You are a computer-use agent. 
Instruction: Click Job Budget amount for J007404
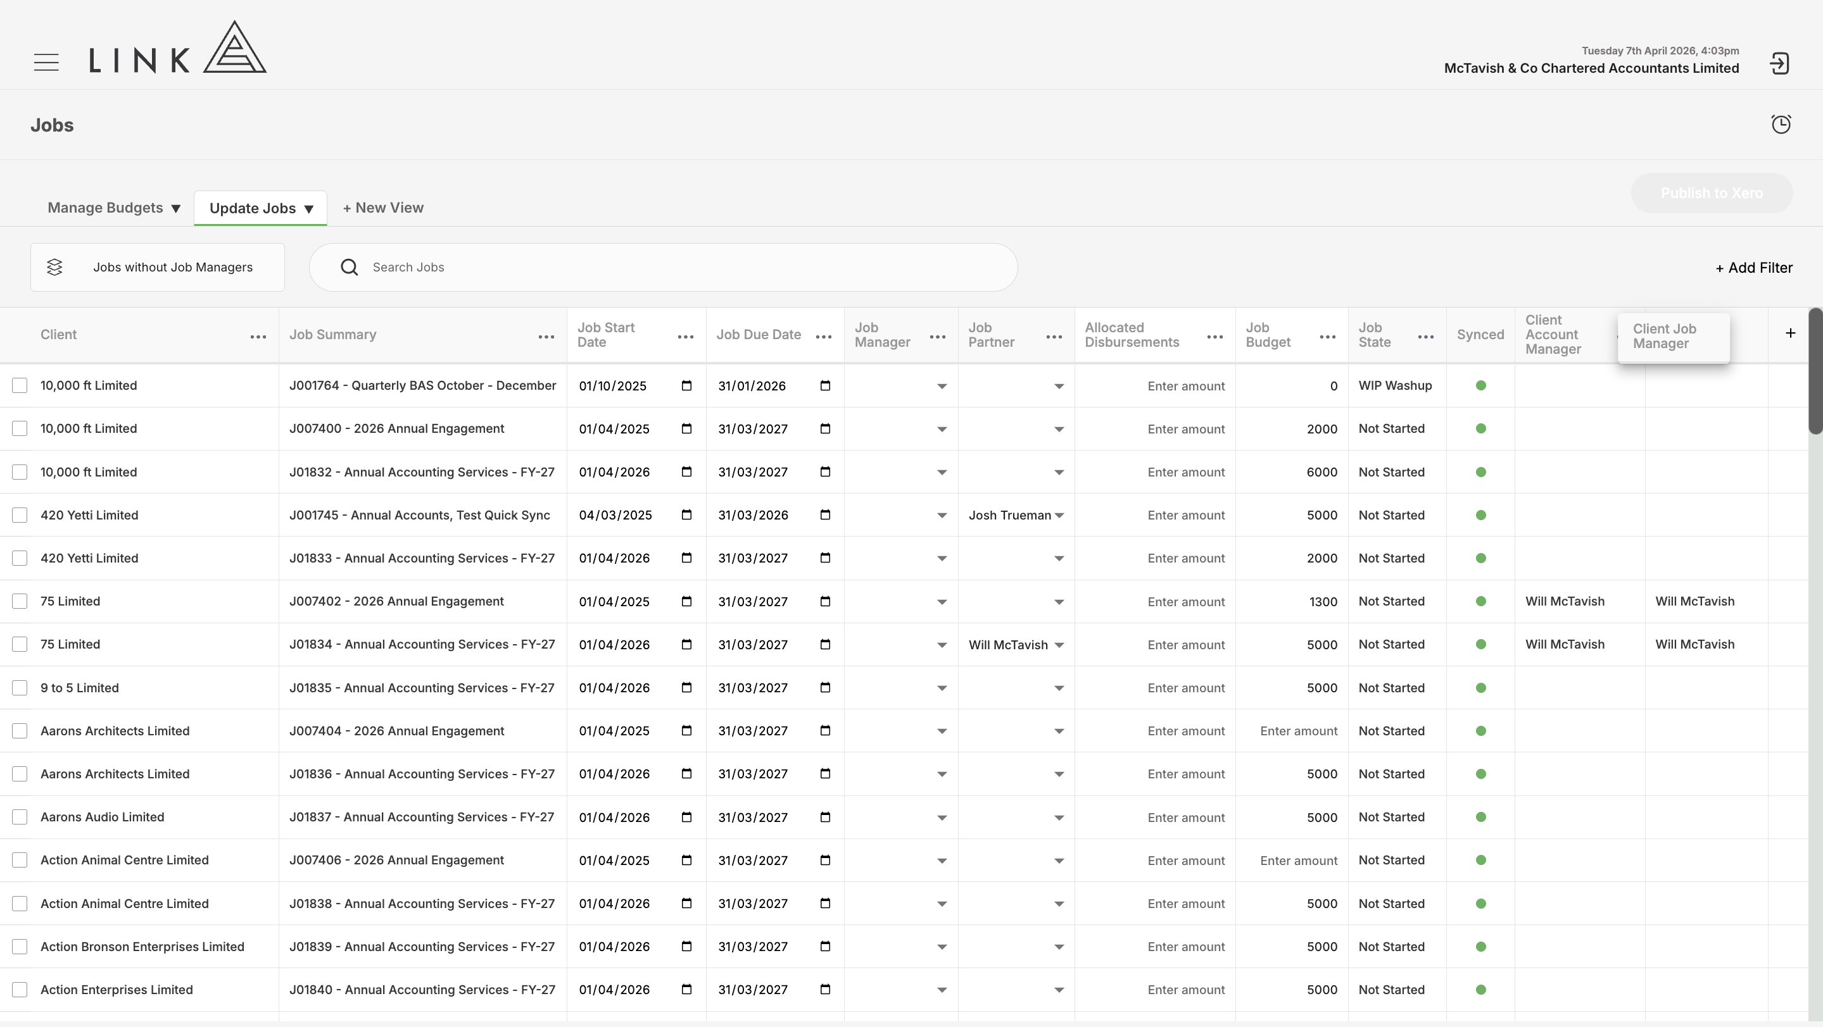pos(1292,731)
